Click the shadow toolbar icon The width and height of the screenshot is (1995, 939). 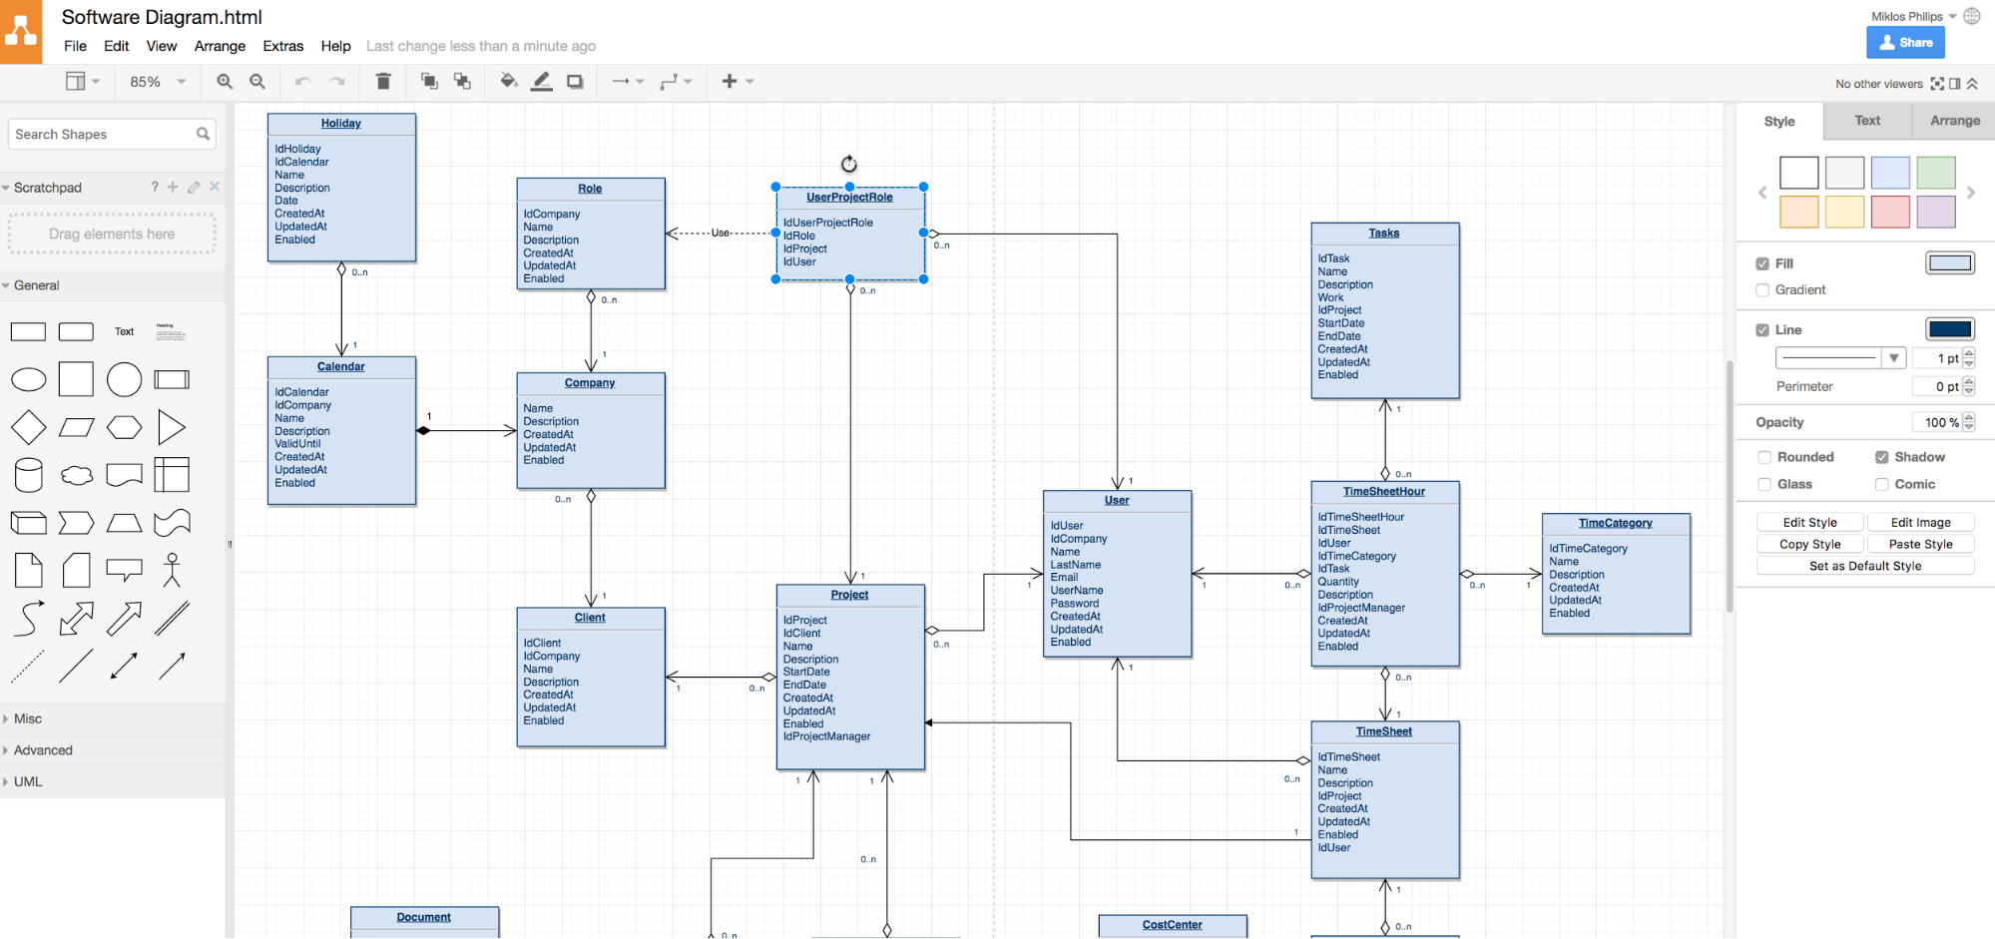coord(575,82)
